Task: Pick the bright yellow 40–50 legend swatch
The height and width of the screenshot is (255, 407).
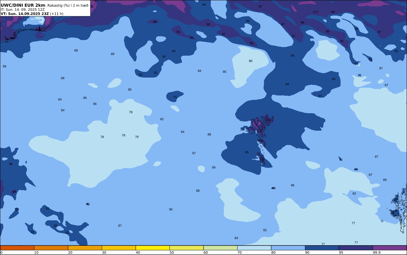Action: point(153,248)
